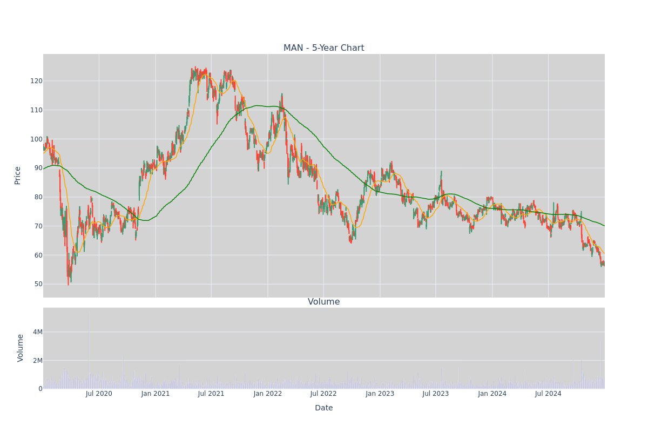
Task: Click the "100" price tick label
Action: (x=36, y=139)
